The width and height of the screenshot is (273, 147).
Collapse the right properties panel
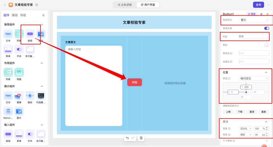[268, 14]
